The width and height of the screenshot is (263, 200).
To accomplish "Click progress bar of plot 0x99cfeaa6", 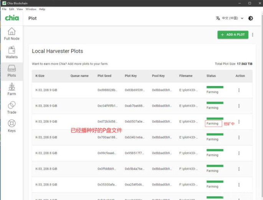I will pyautogui.click(x=215, y=150).
